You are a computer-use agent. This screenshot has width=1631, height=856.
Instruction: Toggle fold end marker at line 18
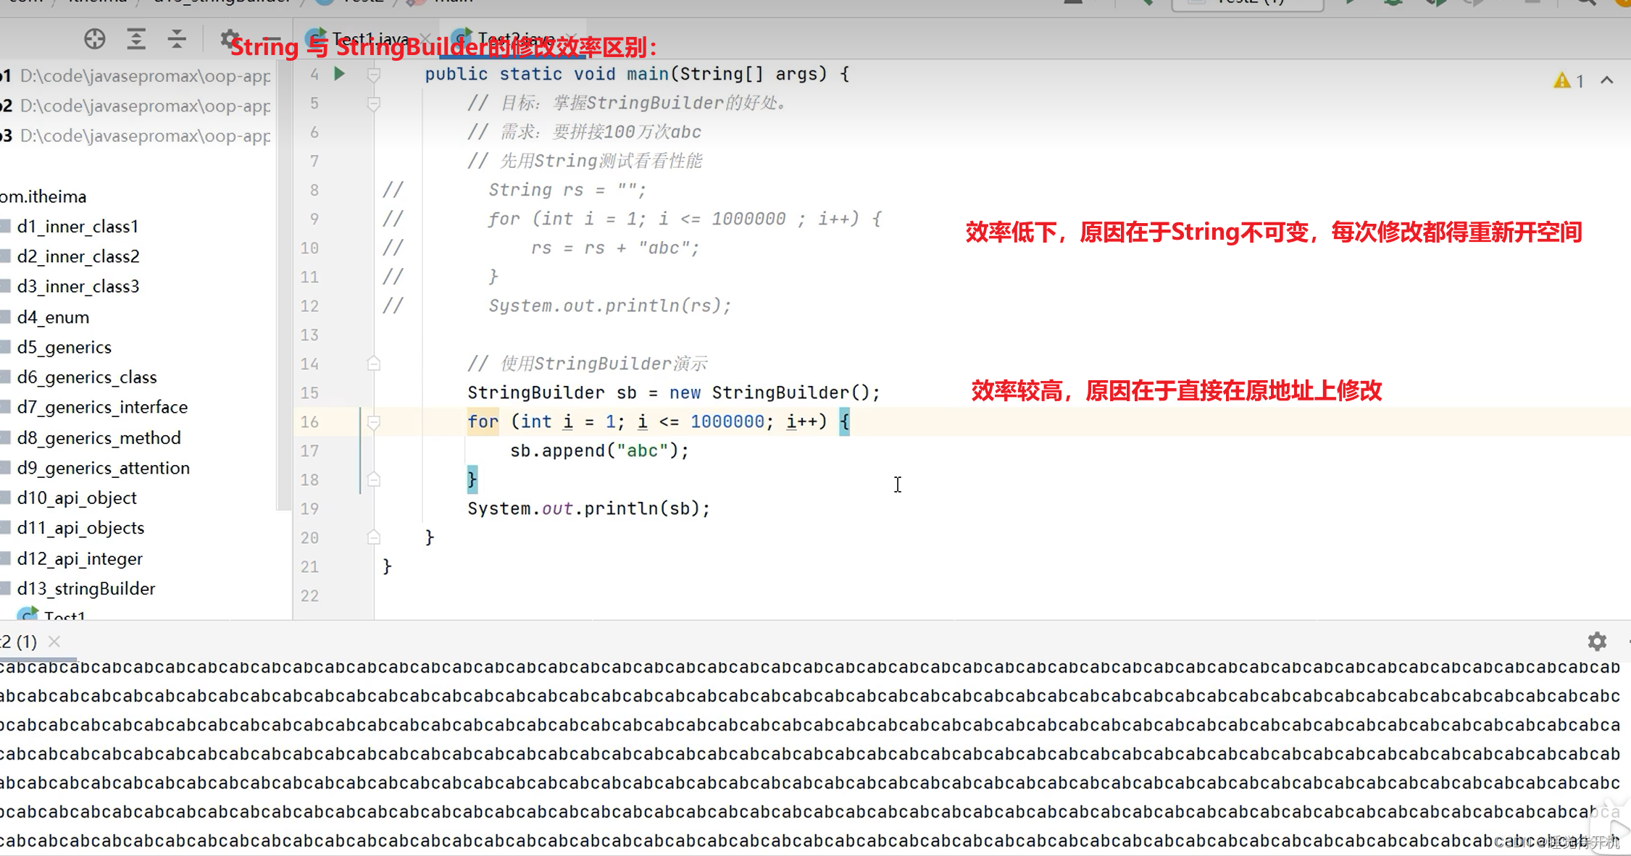[374, 479]
